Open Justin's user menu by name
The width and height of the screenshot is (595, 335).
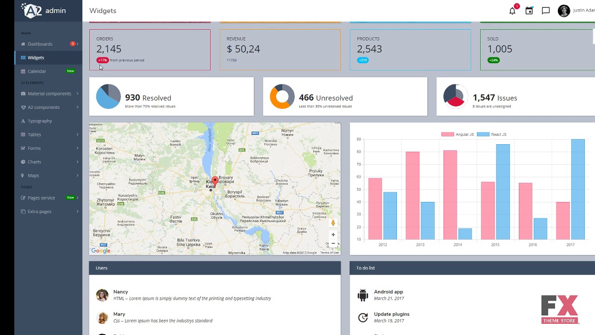point(584,11)
